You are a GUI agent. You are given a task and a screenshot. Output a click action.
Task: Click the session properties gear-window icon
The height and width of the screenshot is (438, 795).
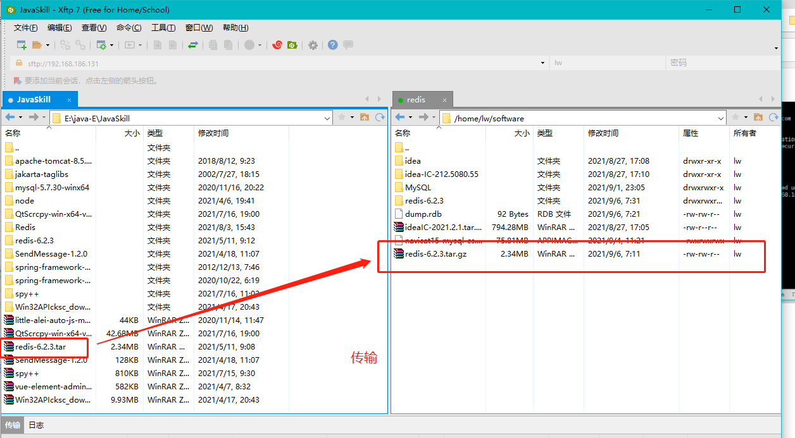101,45
